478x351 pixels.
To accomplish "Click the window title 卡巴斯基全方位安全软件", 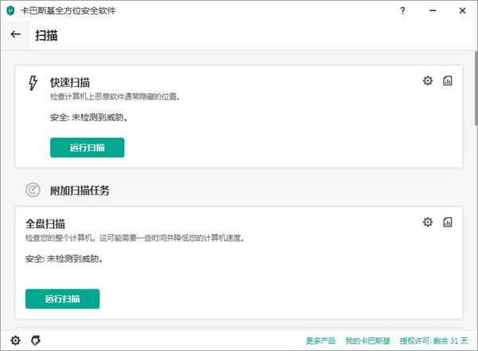I will click(68, 10).
